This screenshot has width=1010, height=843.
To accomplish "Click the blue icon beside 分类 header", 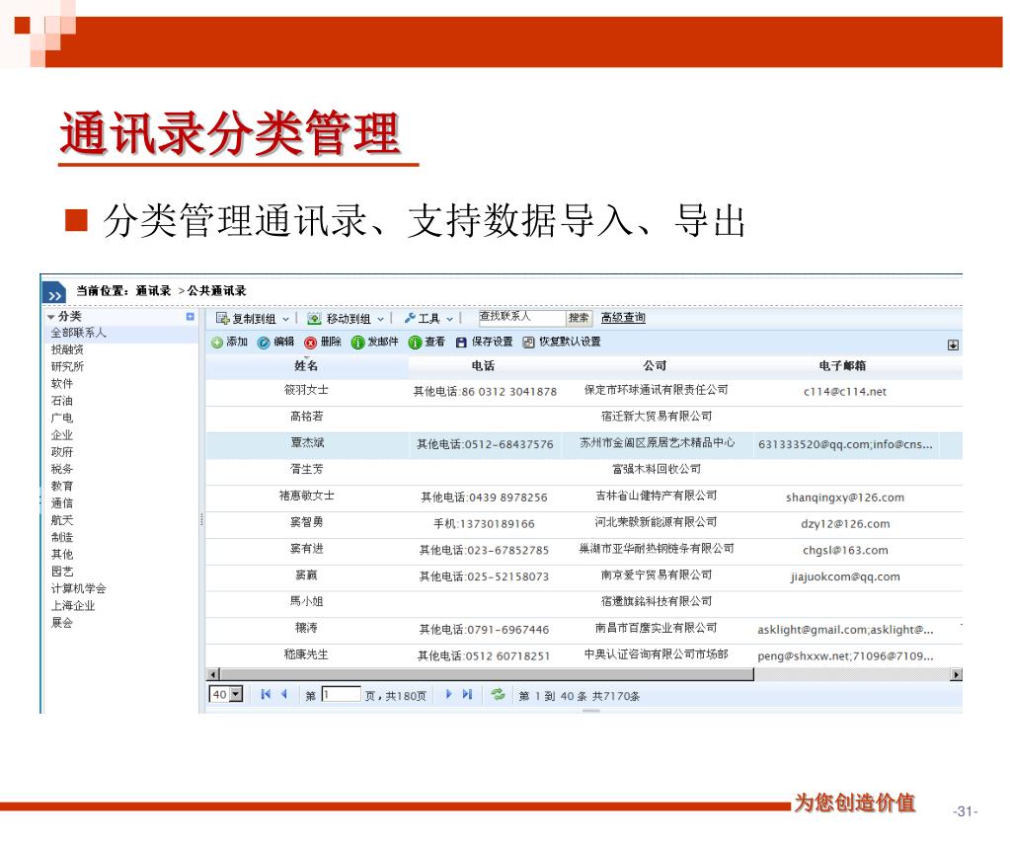I will 190,316.
